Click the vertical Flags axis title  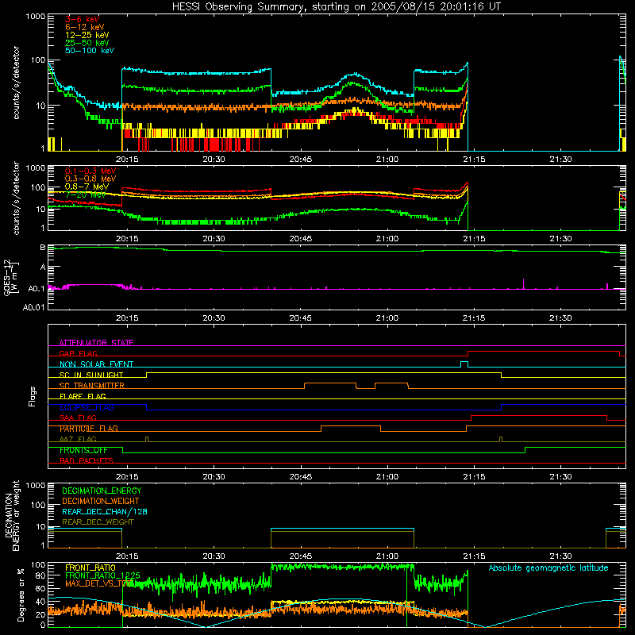[32, 396]
